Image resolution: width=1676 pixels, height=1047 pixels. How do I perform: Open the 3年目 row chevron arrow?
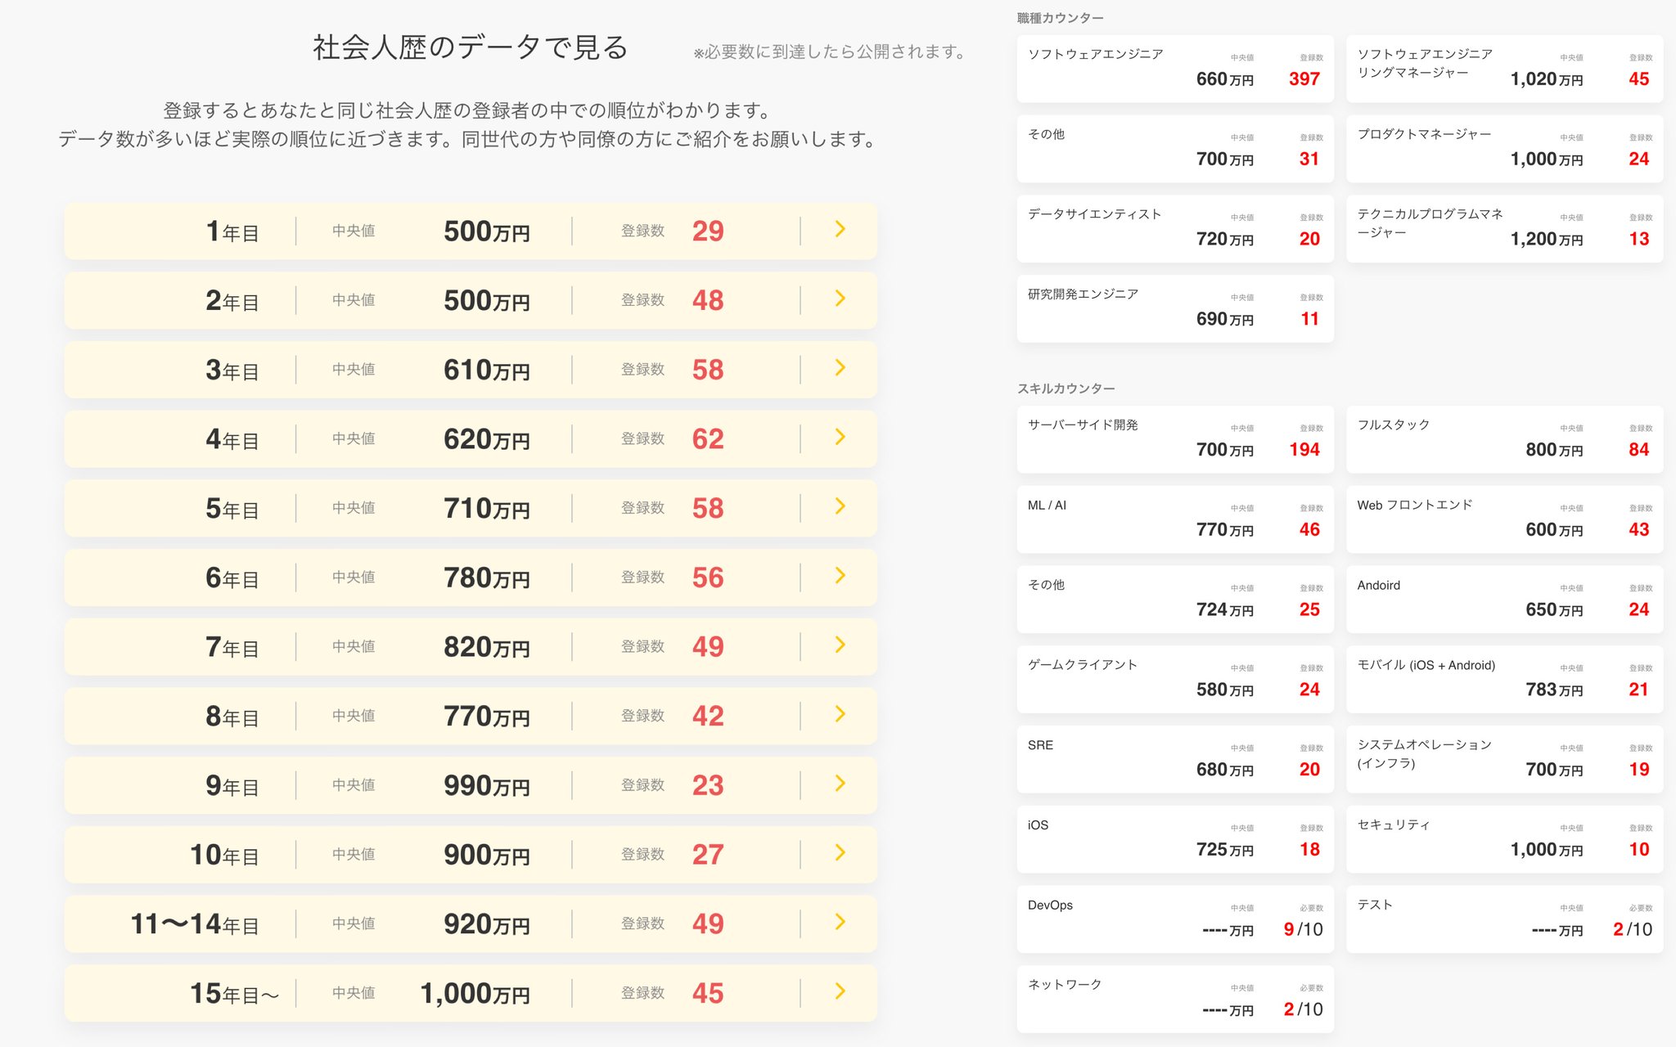840,369
